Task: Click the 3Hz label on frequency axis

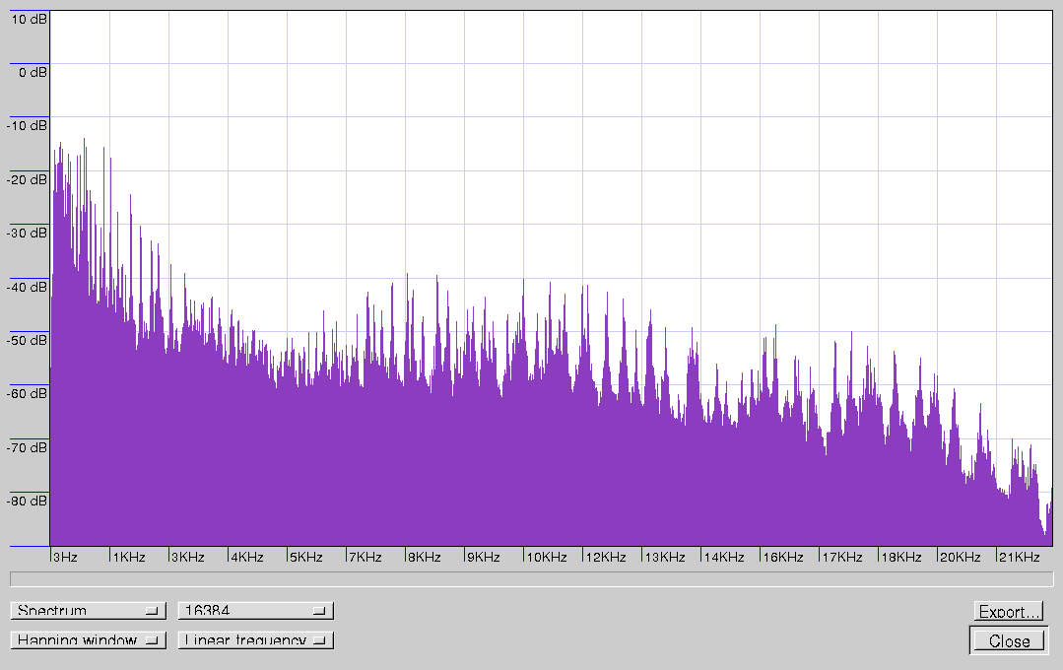Action: (65, 557)
